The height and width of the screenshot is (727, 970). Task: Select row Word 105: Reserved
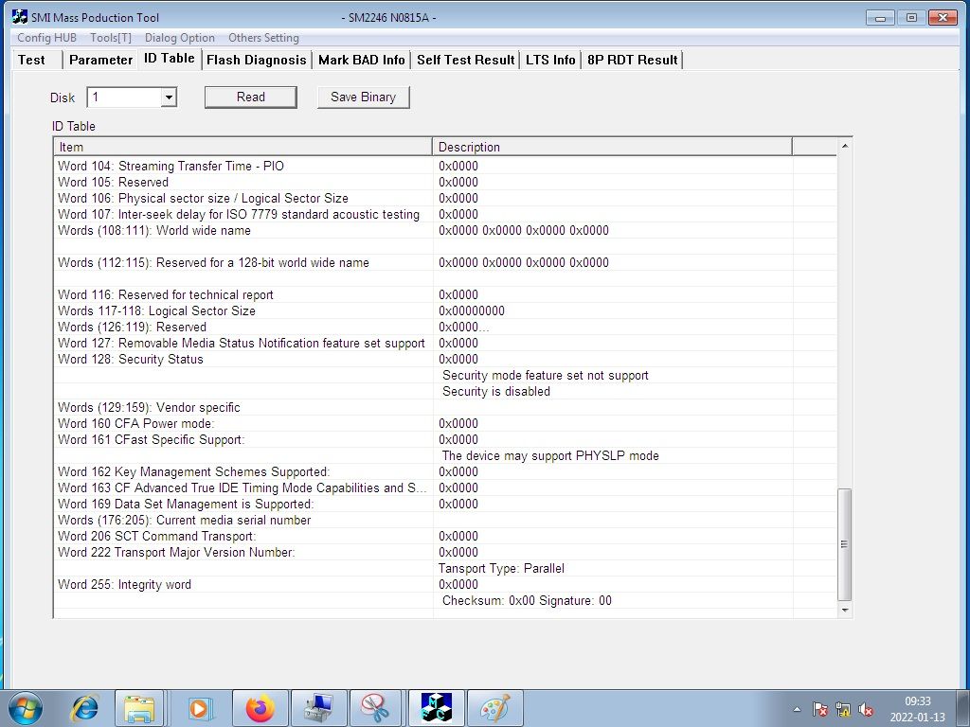click(x=445, y=182)
